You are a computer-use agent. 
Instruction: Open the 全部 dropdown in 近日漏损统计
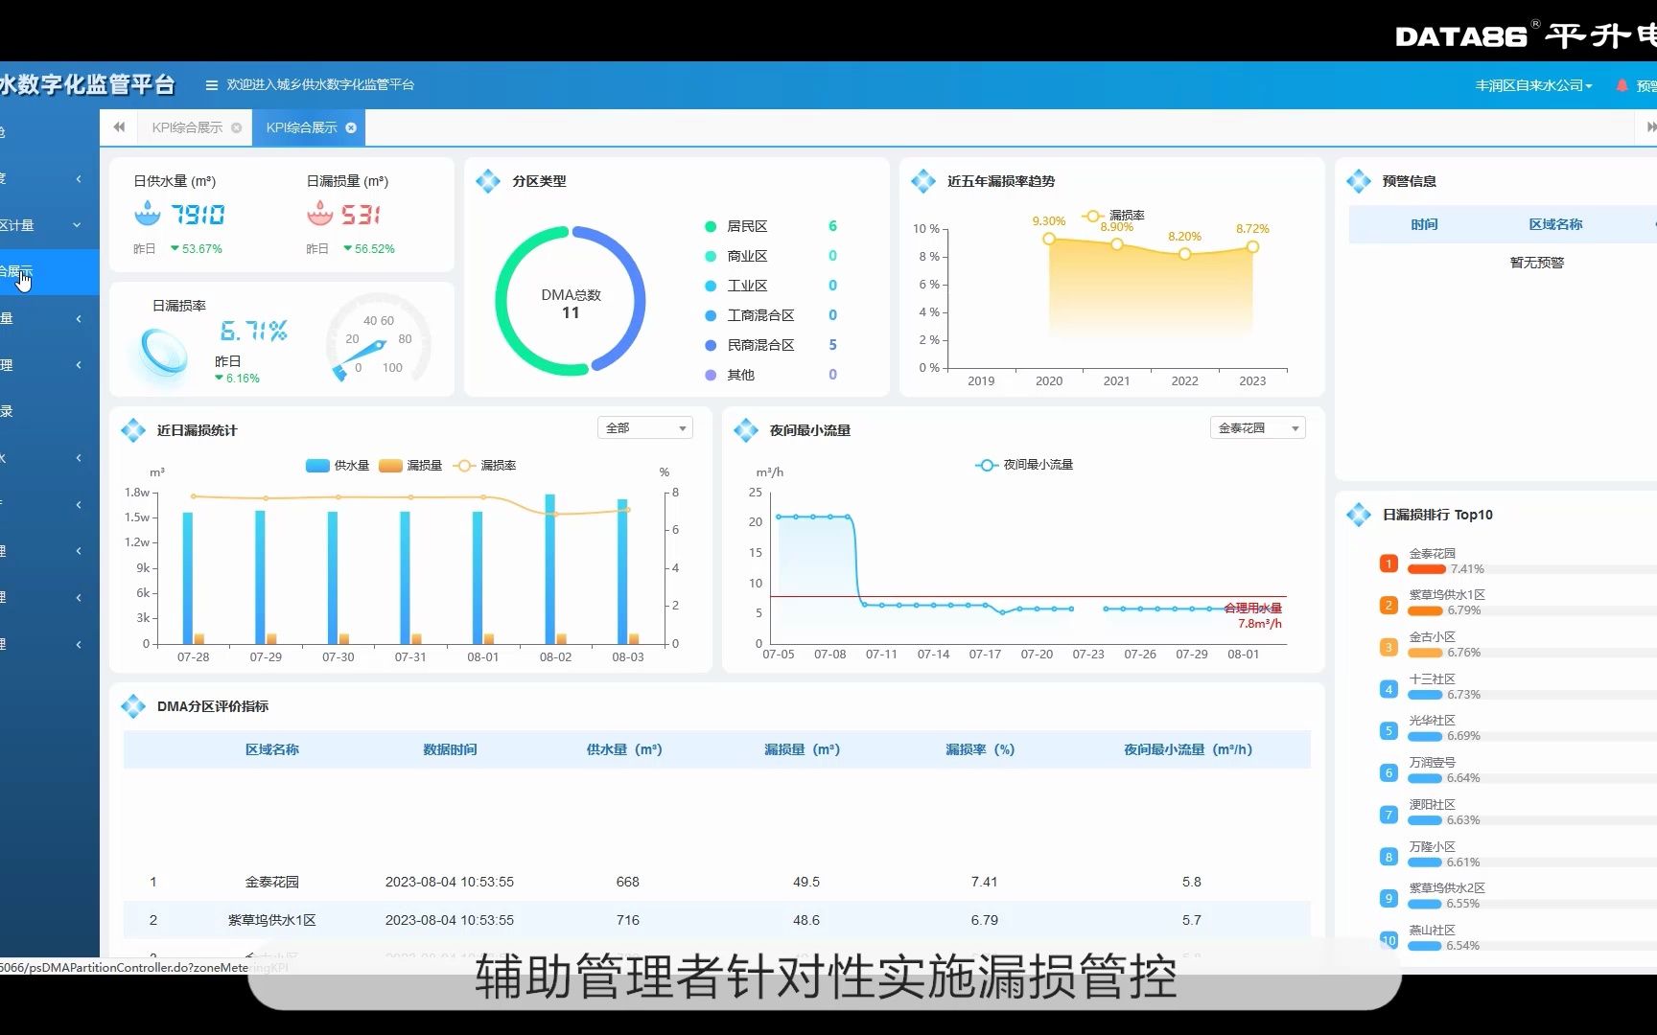[x=643, y=427]
